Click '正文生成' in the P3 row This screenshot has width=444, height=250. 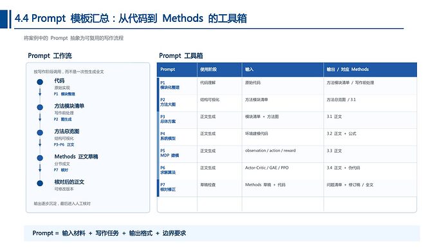coord(208,117)
